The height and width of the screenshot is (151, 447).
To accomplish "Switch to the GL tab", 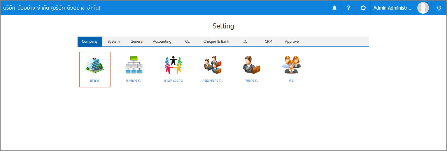I will [187, 42].
